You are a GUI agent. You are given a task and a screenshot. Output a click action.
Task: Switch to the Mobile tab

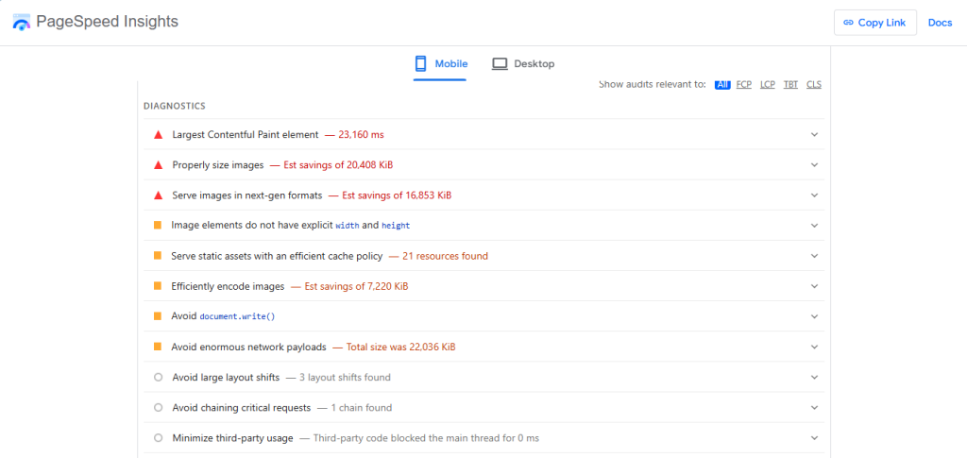point(440,63)
